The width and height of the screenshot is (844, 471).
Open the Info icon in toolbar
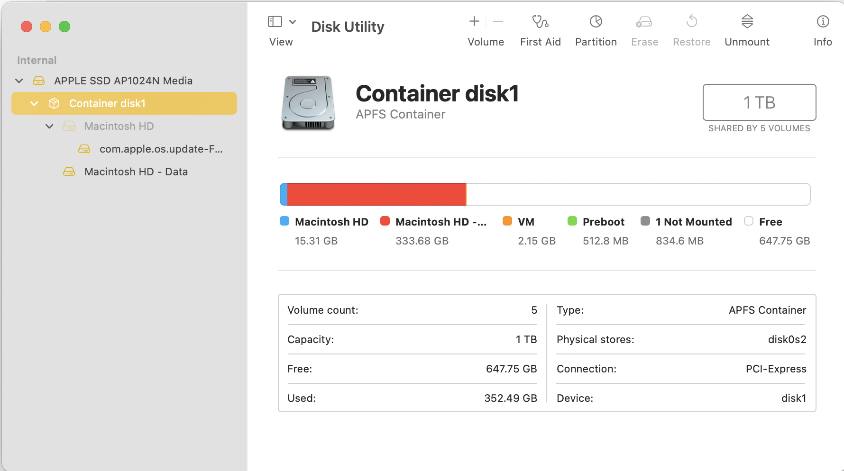pyautogui.click(x=823, y=22)
